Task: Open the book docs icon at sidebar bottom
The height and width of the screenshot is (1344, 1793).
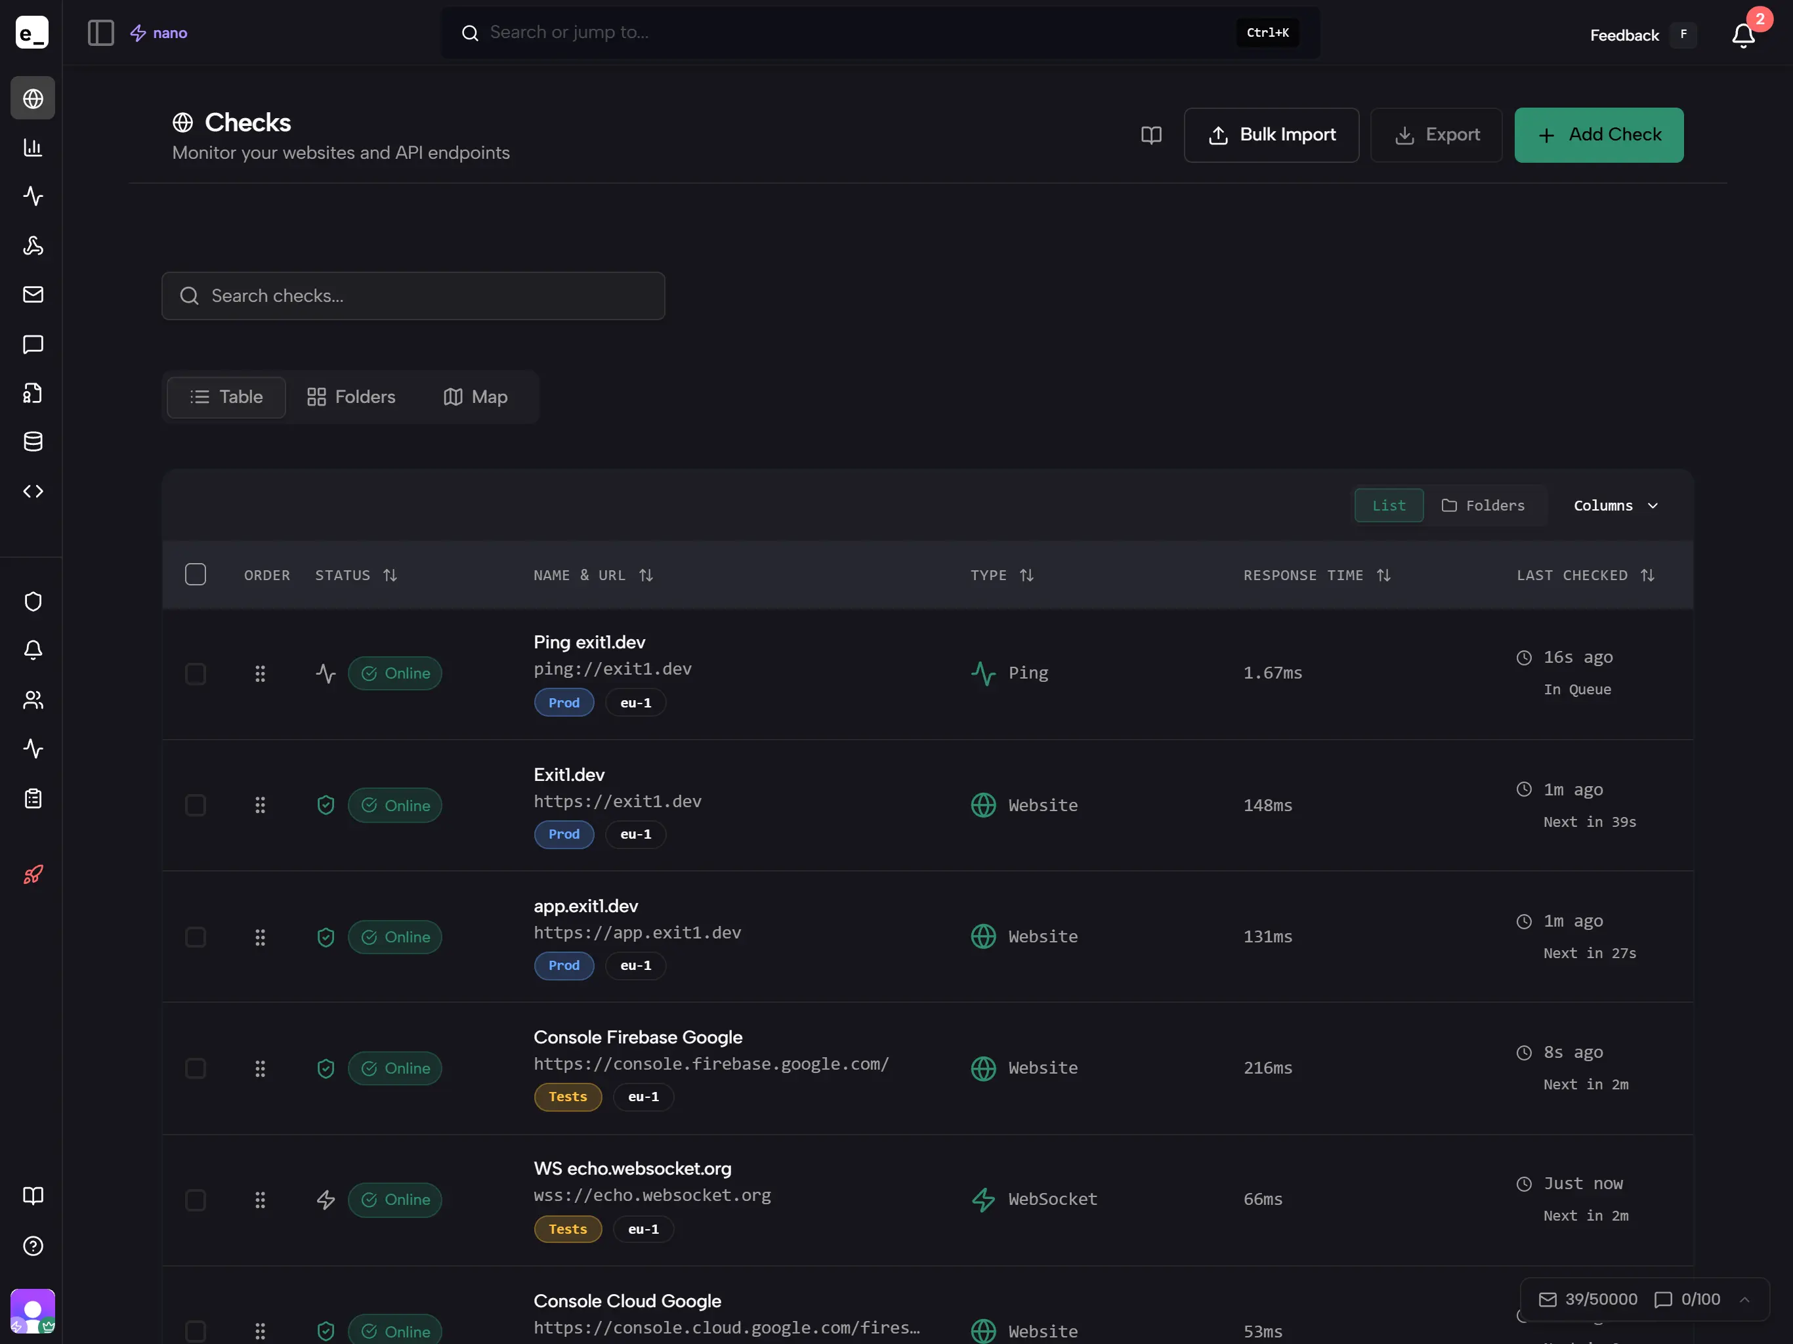Action: [x=32, y=1196]
